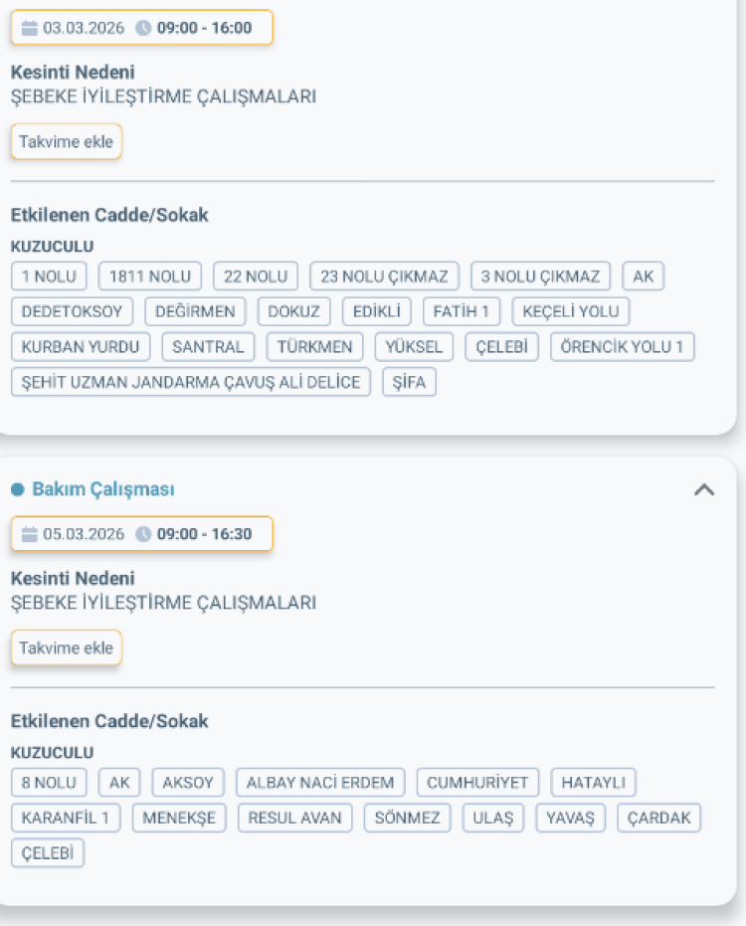Click the ALBAY NACİ ERDEM street chip
The height and width of the screenshot is (926, 746).
320,783
